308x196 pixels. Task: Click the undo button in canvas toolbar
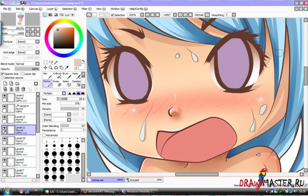89,15
